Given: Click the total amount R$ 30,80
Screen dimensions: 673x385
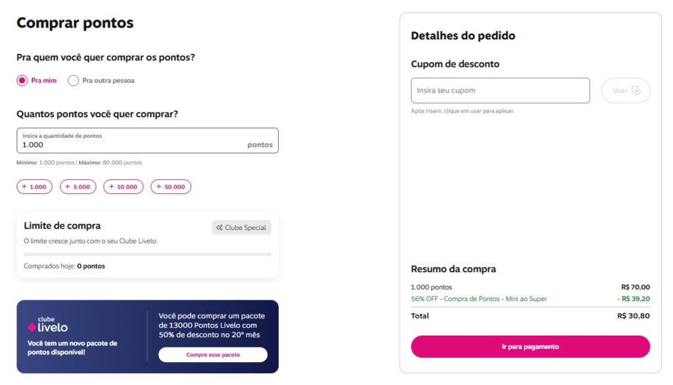Looking at the screenshot, I should (634, 316).
